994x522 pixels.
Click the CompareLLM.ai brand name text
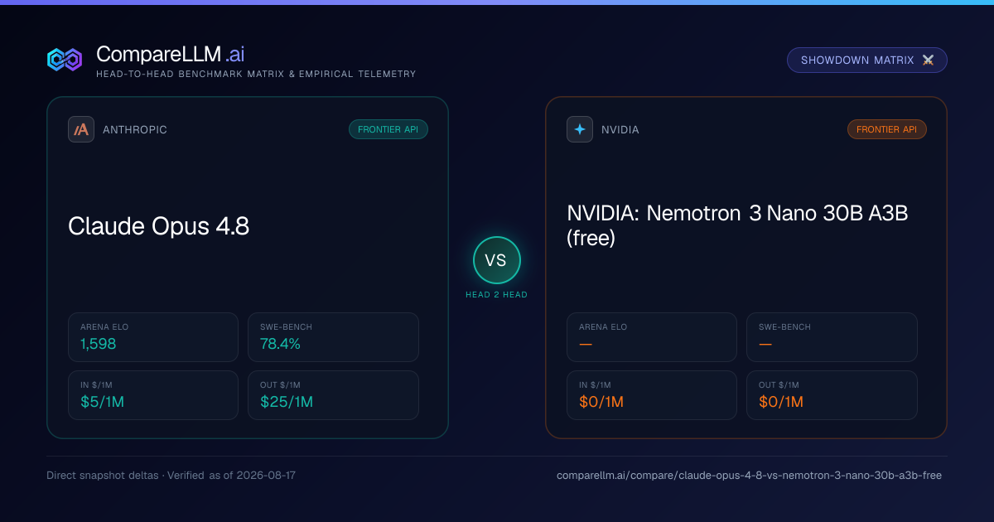170,55
